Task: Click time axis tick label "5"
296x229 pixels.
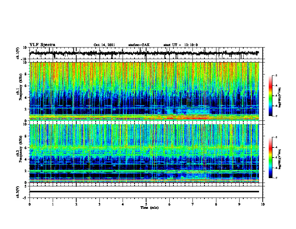Action: pyautogui.click(x=146, y=204)
